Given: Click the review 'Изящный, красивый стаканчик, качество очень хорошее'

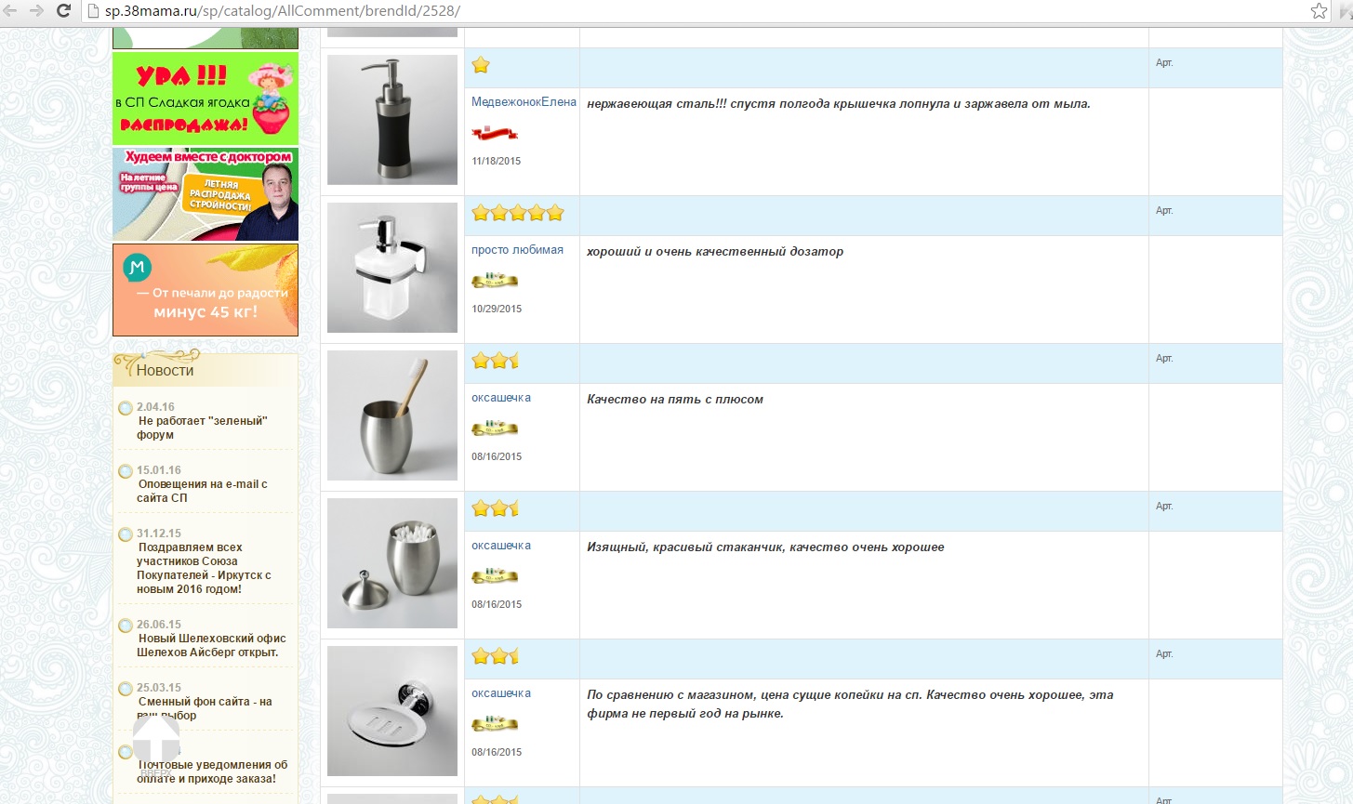Looking at the screenshot, I should pyautogui.click(x=765, y=547).
